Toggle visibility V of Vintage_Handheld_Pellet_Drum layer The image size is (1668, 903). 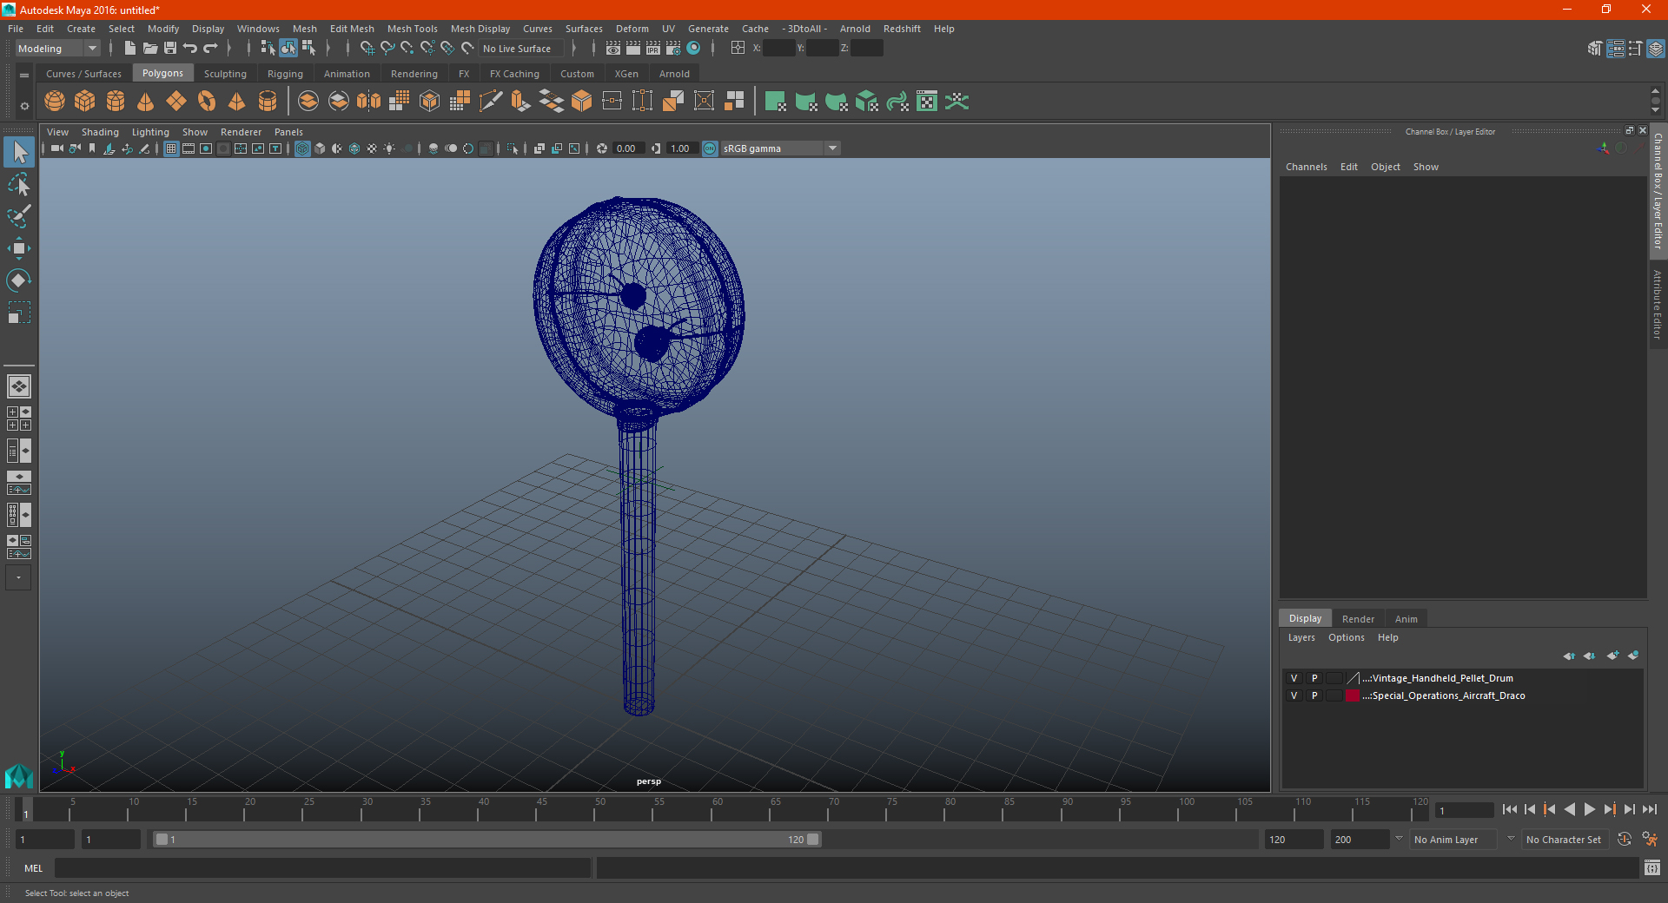coord(1294,678)
